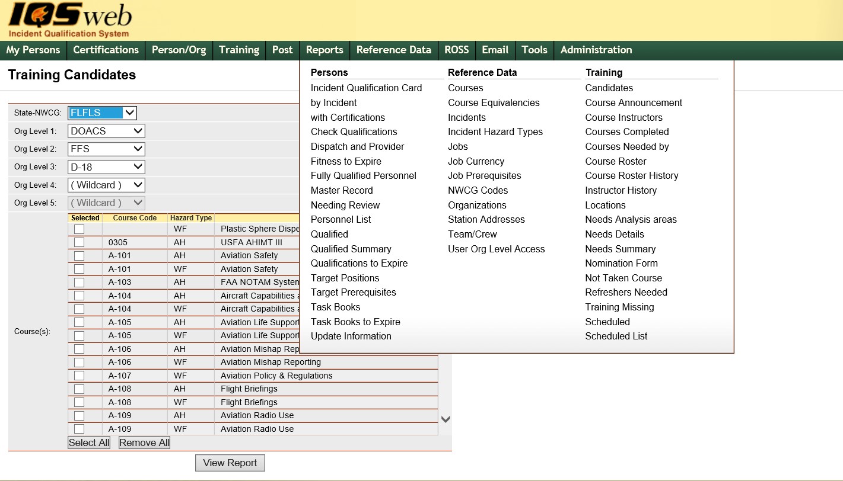Check A-105 WF Aviation Life Support row
Screen dimensions: 843x481
coord(79,336)
